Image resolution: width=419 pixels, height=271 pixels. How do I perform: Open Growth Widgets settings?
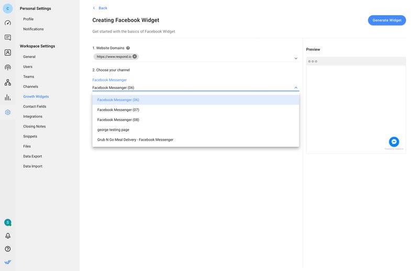(36, 97)
